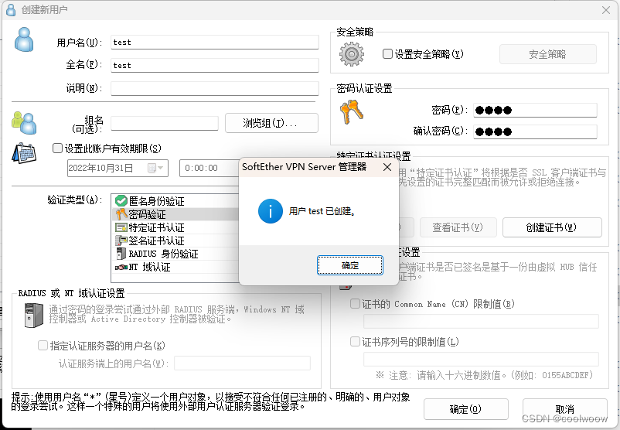Image resolution: width=620 pixels, height=430 pixels.
Task: Toggle 证书的 Common Name 限制值 checkbox
Action: 355,303
